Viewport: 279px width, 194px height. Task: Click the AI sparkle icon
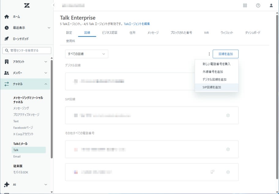point(7,185)
